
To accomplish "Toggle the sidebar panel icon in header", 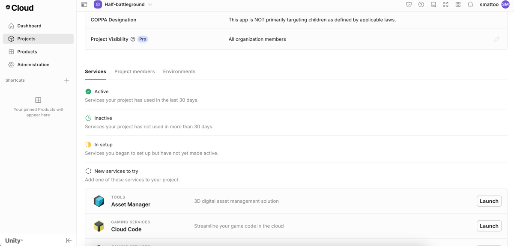I will 84,5.
